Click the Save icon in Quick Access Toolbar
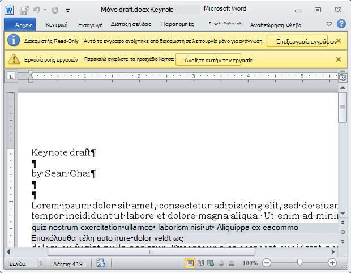The height and width of the screenshot is (273, 351). pyautogui.click(x=24, y=10)
